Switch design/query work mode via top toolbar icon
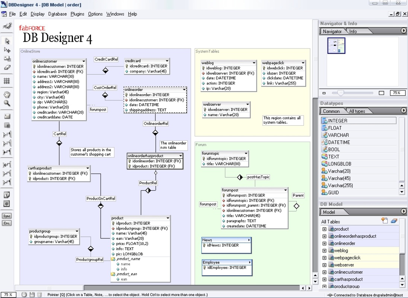Screen dimensions: 408x298 7,25
